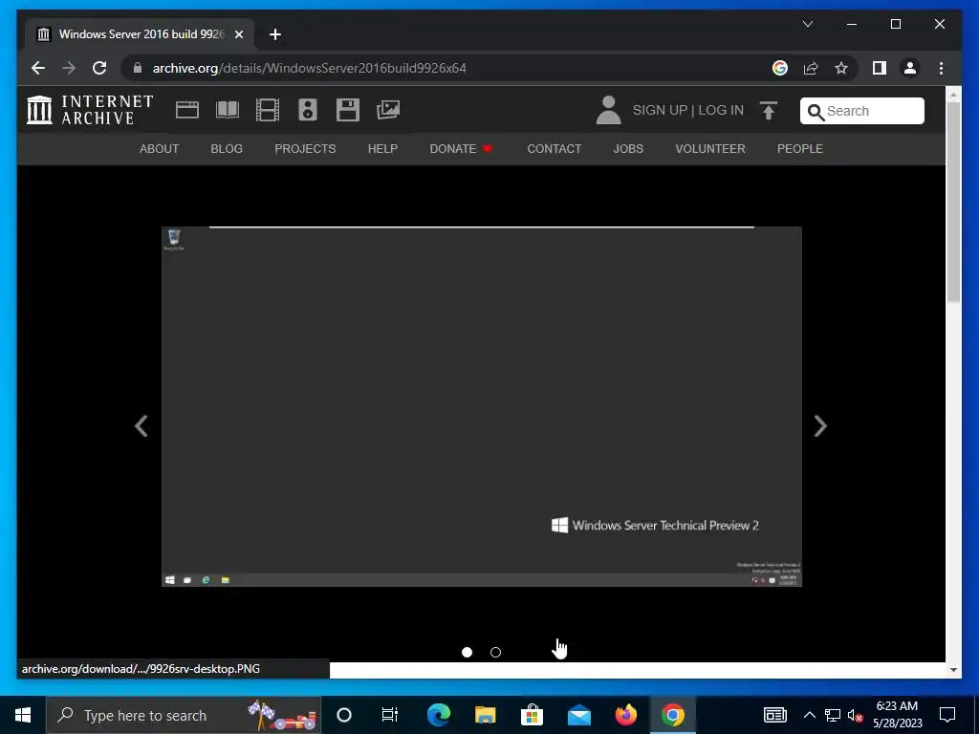979x734 pixels.
Task: Go forward in Chrome
Action: 69,68
